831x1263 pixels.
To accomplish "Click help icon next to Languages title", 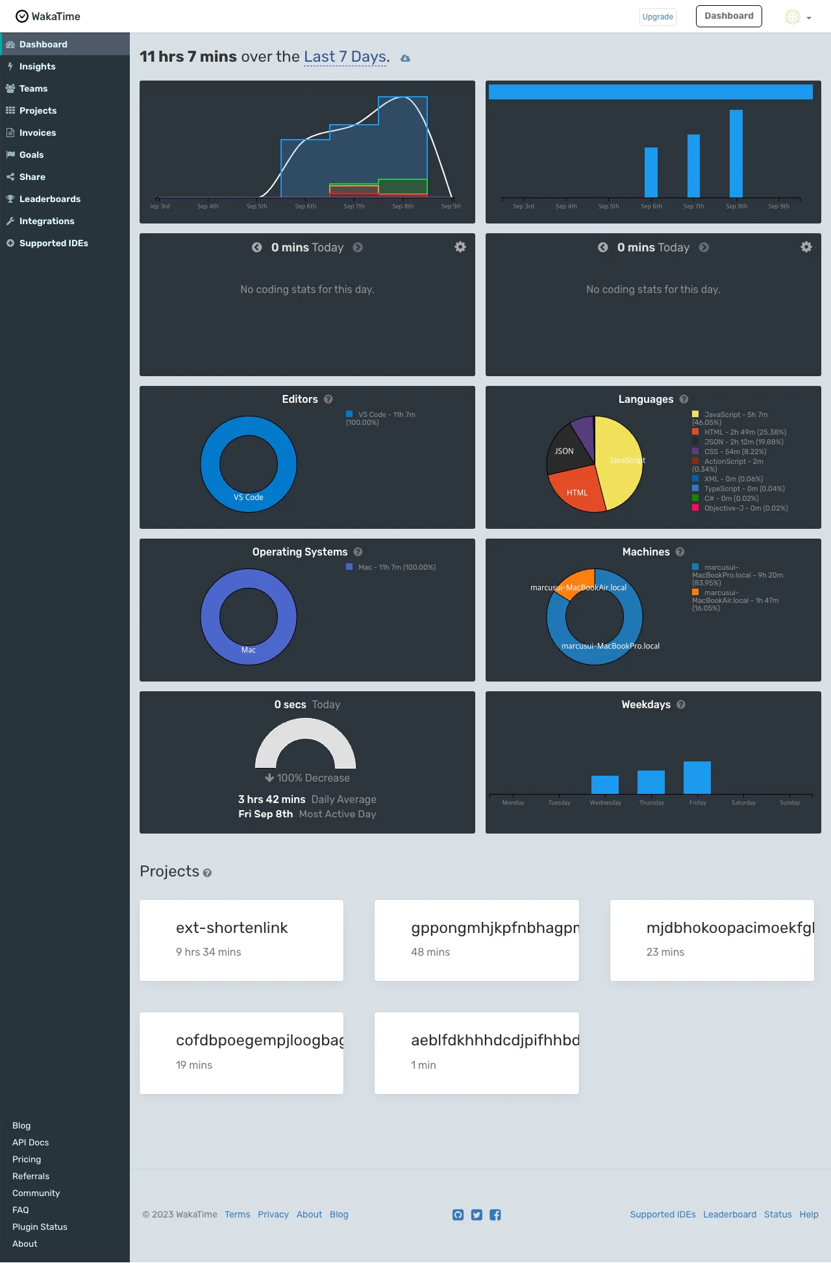I will pos(684,399).
